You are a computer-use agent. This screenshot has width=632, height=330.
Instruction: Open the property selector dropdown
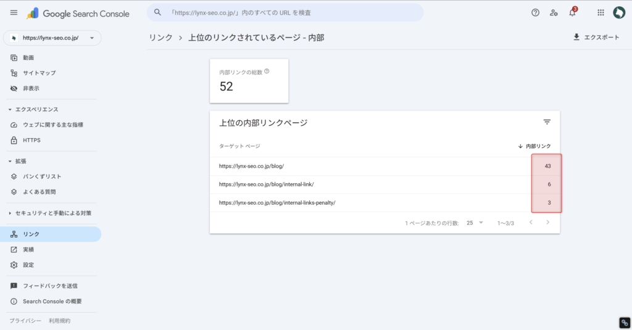pos(52,38)
